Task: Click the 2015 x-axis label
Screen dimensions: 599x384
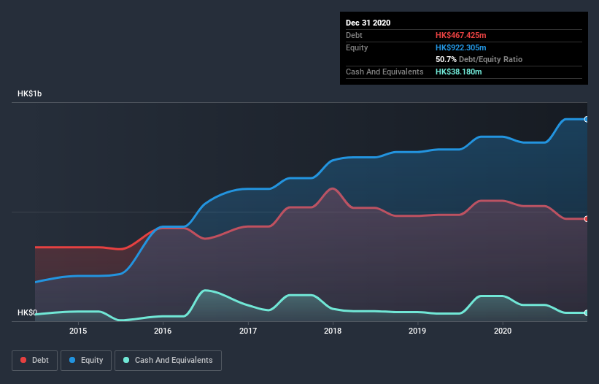Action: [x=78, y=331]
